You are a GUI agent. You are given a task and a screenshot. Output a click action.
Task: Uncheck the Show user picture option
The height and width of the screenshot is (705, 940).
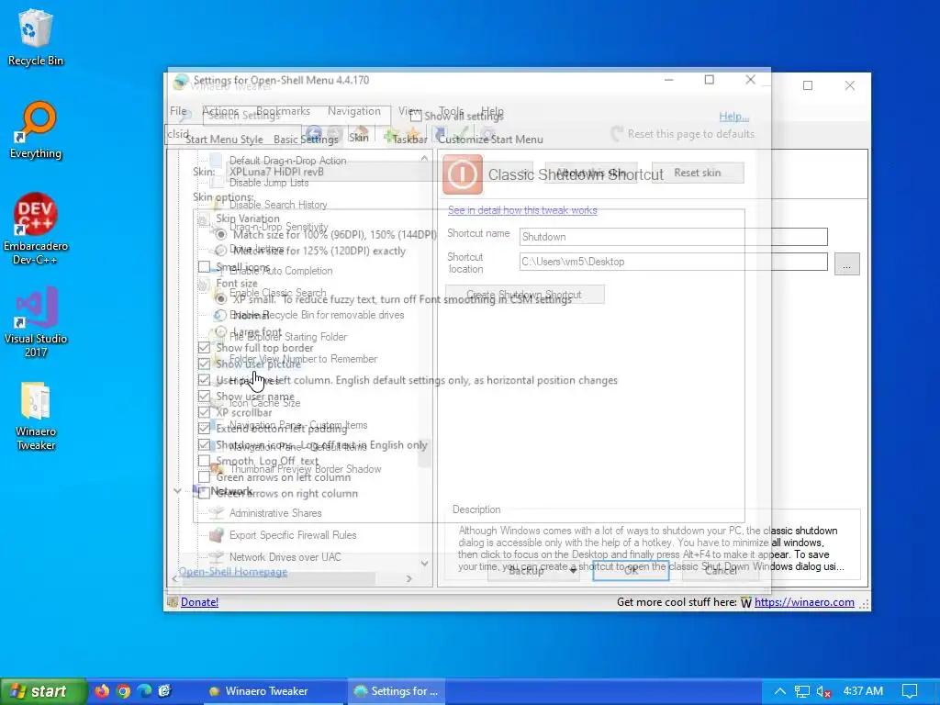point(204,364)
